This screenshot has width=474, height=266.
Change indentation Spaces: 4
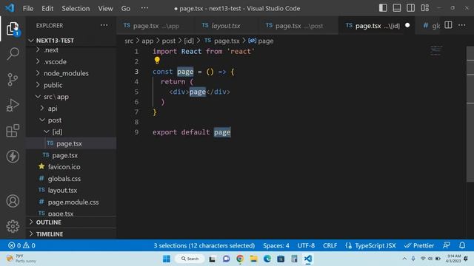tap(276, 245)
